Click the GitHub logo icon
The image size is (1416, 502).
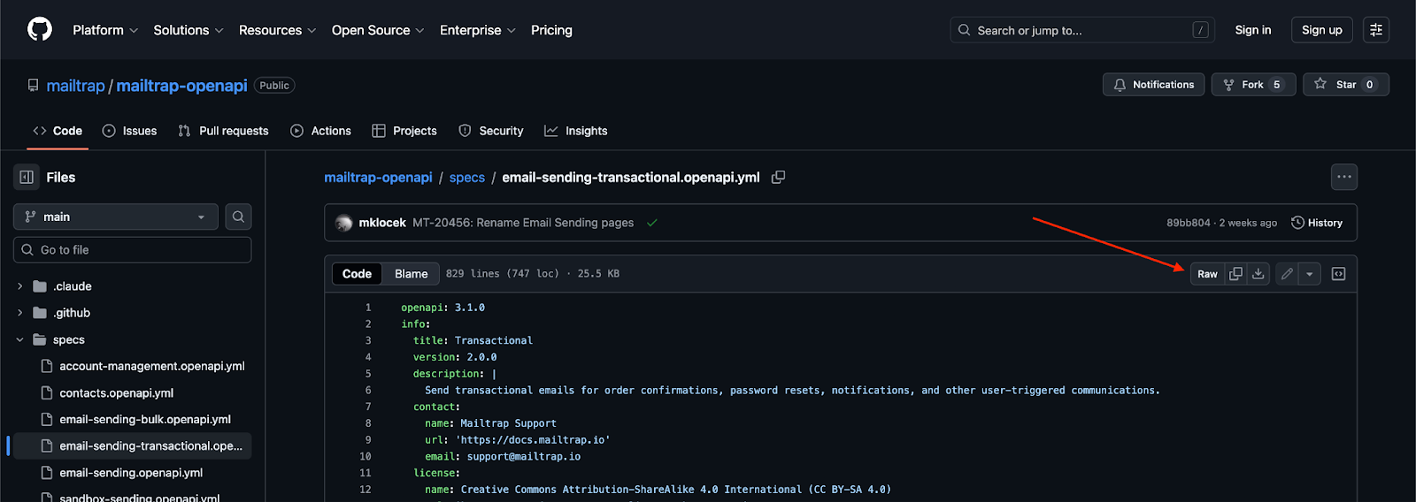pos(40,29)
